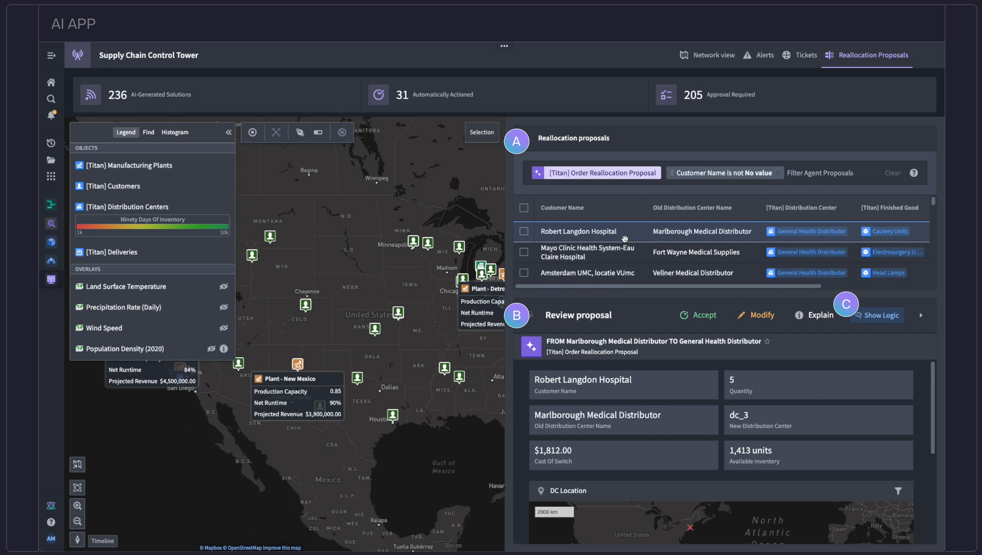Click the home icon in left sidebar
This screenshot has width=982, height=555.
coord(51,82)
